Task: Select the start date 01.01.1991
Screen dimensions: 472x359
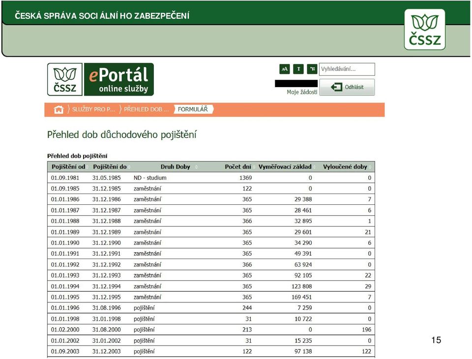Action: pyautogui.click(x=65, y=254)
